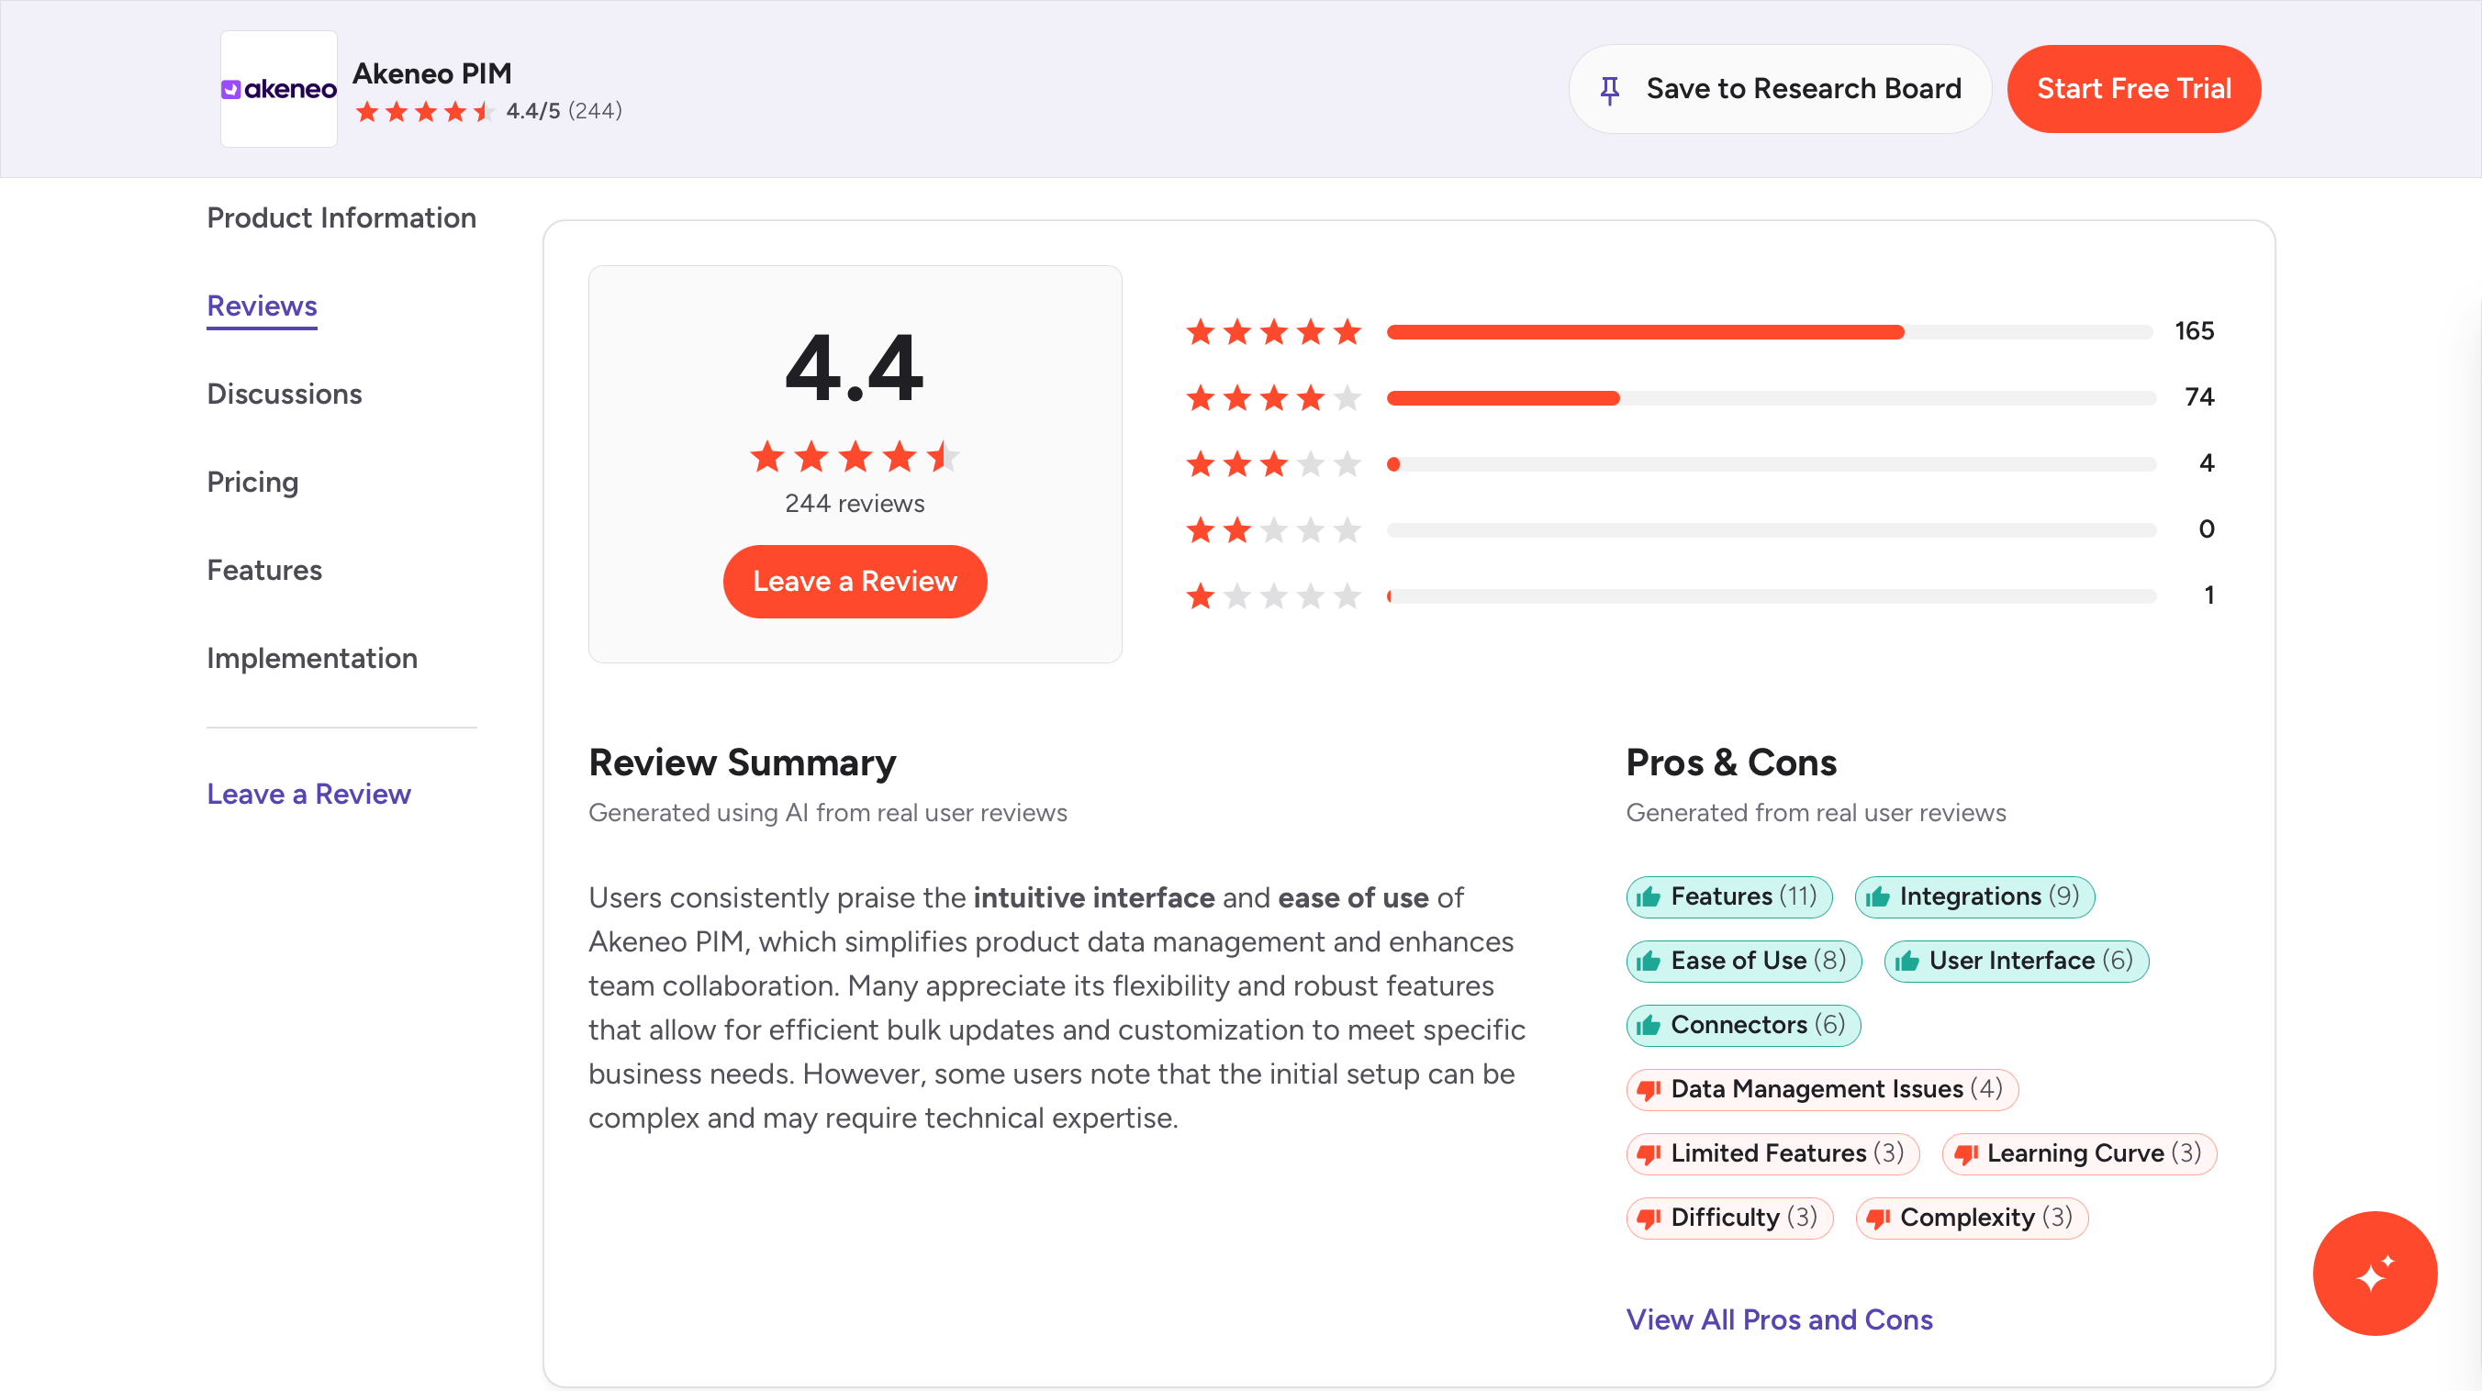Click thumbs-up icon beside User Interface
Viewport: 2482px width, 1391px height.
pyautogui.click(x=1906, y=962)
